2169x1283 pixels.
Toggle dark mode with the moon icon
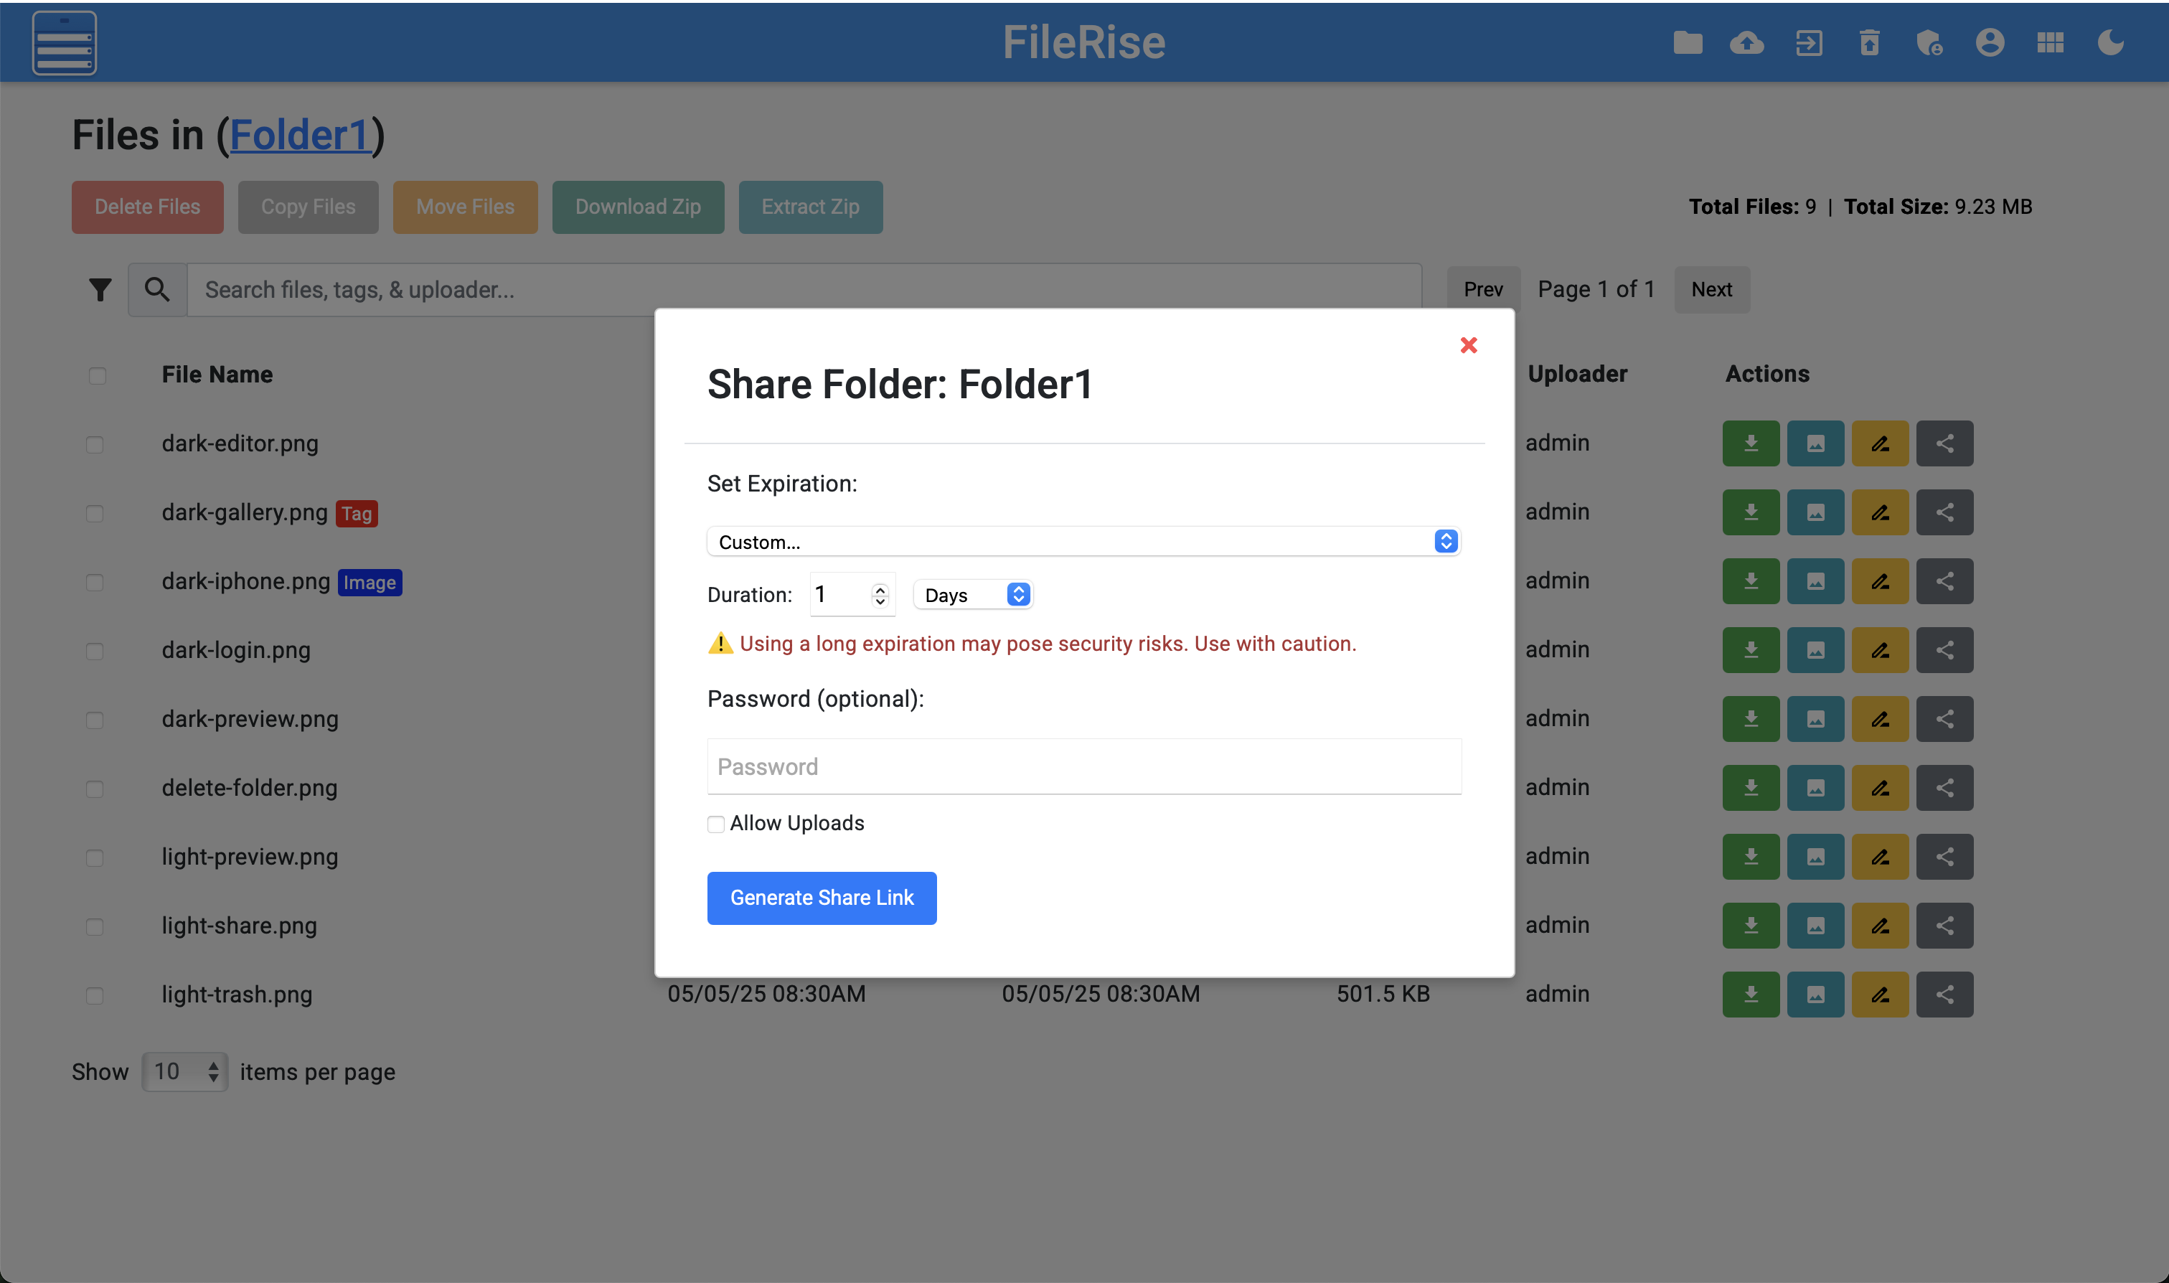[x=2110, y=42]
